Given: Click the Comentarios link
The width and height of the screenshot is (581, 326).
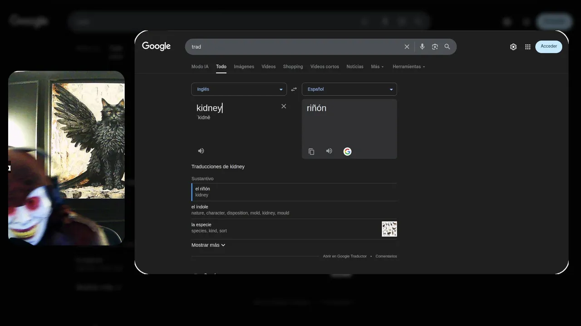Looking at the screenshot, I should click(386, 256).
